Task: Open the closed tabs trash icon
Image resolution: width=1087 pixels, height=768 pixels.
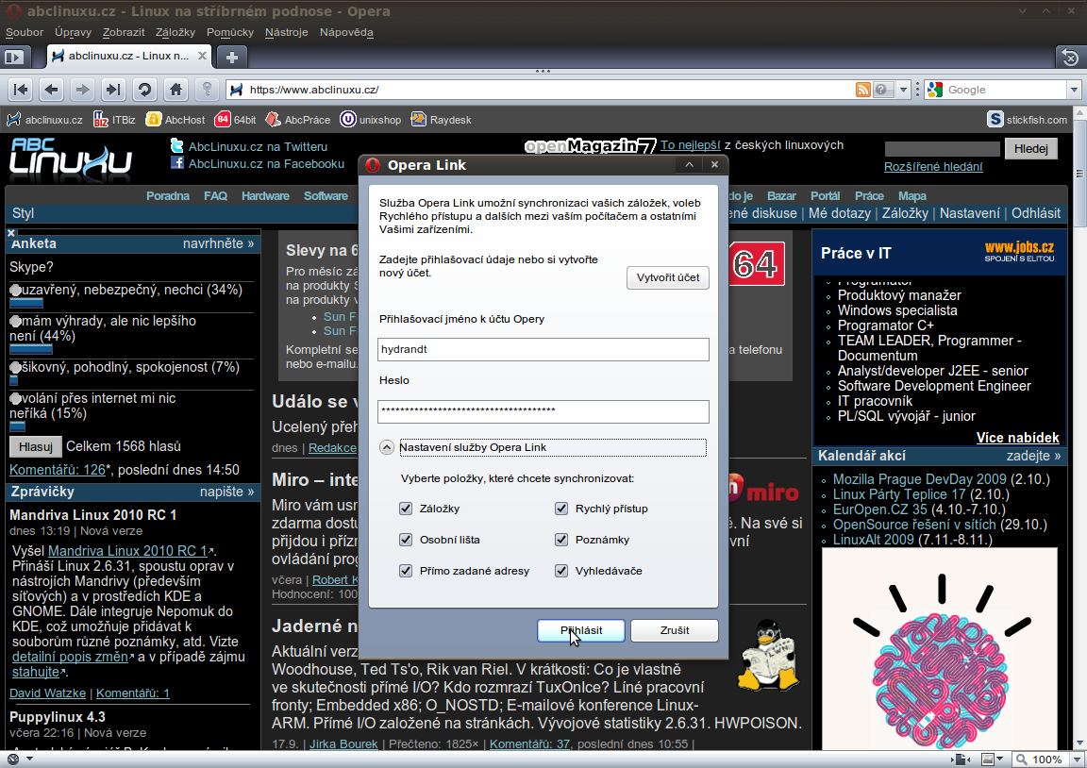Action: (1070, 57)
